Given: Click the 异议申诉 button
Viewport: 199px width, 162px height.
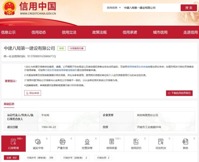Looking at the screenshot, I should (32, 93).
